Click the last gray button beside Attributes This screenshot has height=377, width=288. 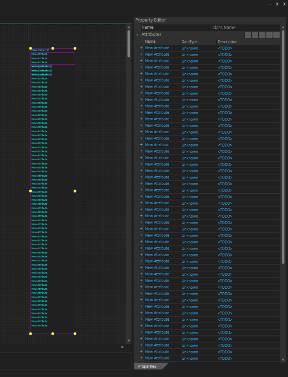click(277, 35)
